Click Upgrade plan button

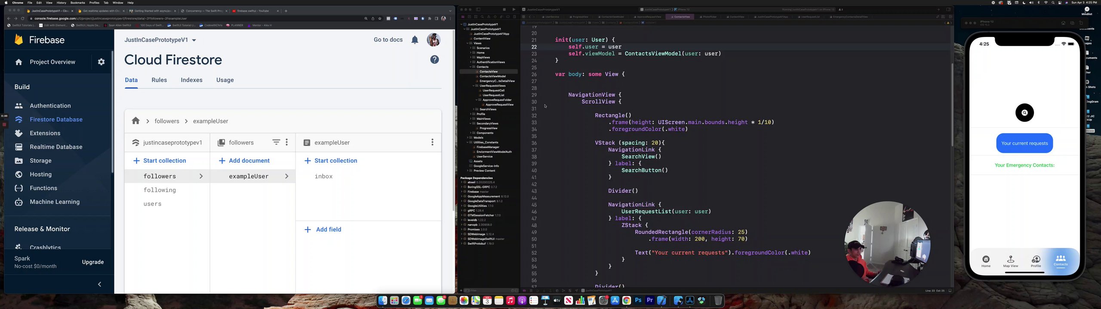click(x=93, y=262)
